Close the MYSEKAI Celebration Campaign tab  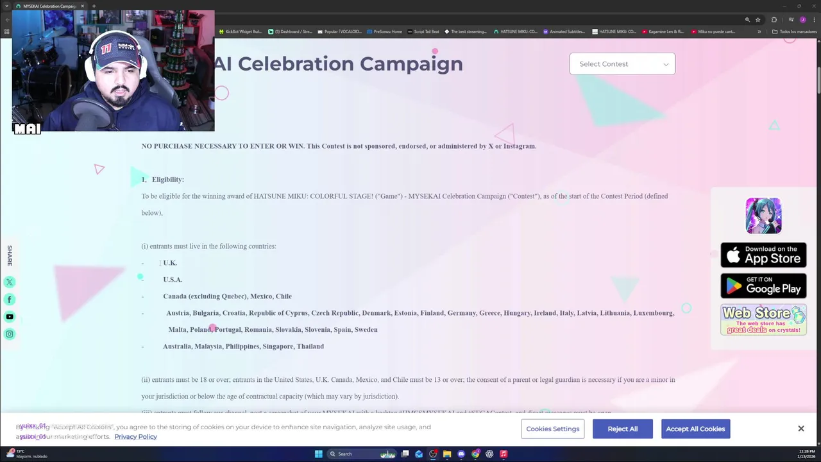point(82,6)
